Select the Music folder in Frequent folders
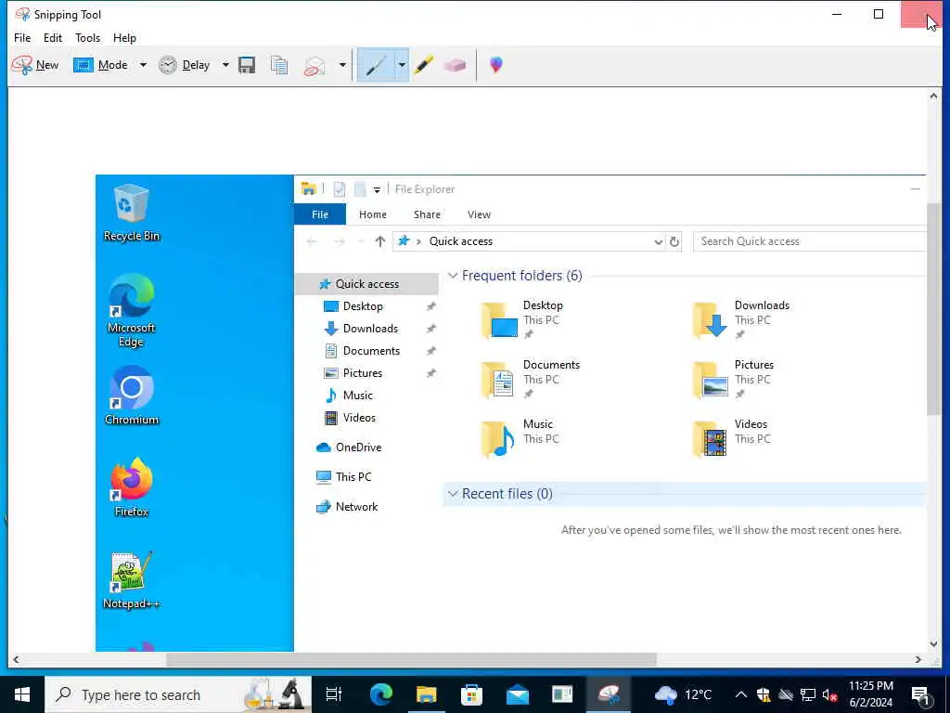This screenshot has height=713, width=950. point(519,439)
